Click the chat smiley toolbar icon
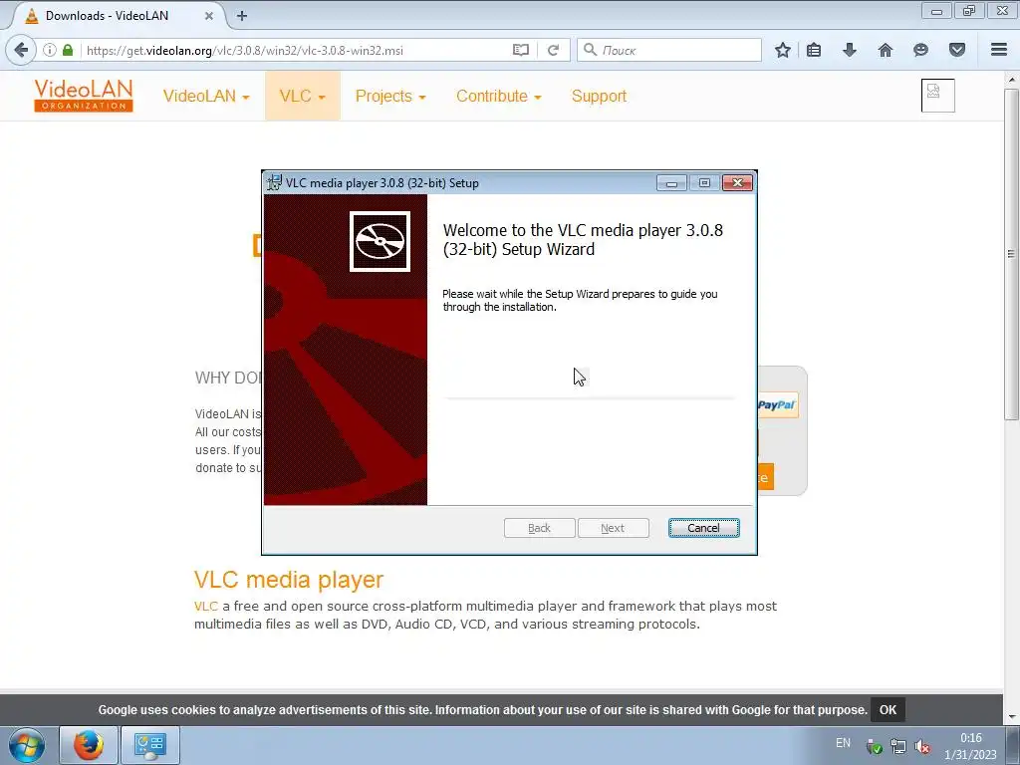Image resolution: width=1020 pixels, height=765 pixels. click(920, 50)
